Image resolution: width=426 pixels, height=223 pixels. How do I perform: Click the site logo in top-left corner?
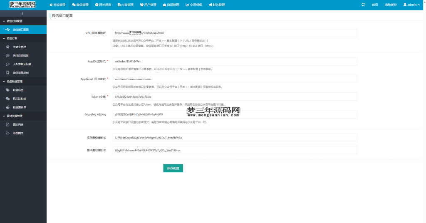coord(22,5)
